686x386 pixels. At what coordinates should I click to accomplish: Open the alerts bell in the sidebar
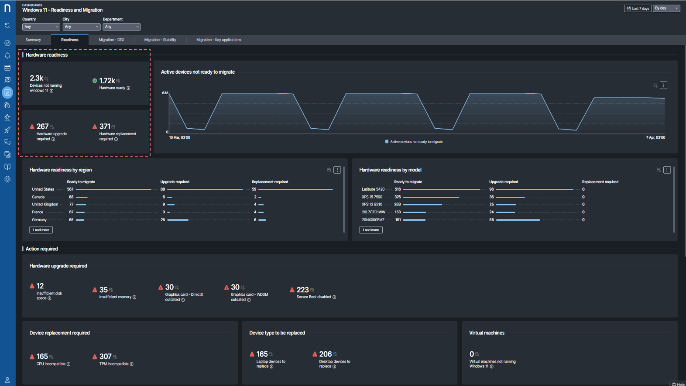tap(7, 55)
